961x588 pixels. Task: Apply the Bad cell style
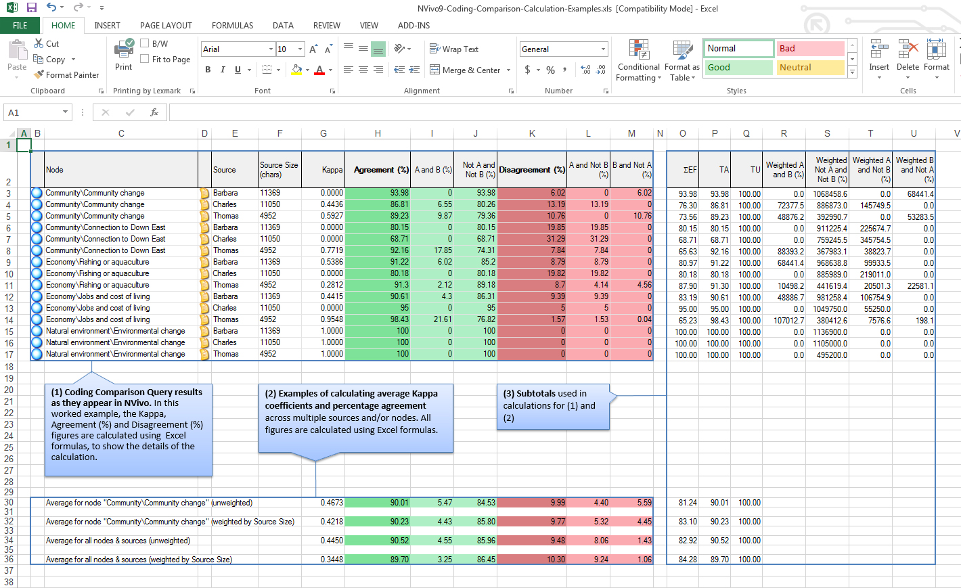(810, 49)
